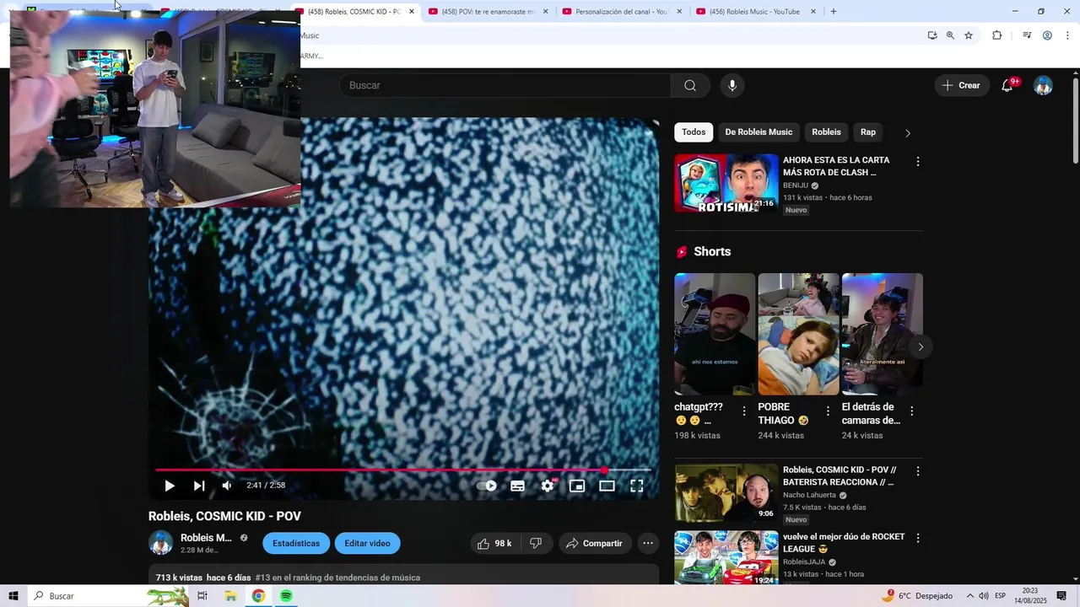Switch to theater mode icon
Viewport: 1080px width, 607px height.
click(607, 486)
